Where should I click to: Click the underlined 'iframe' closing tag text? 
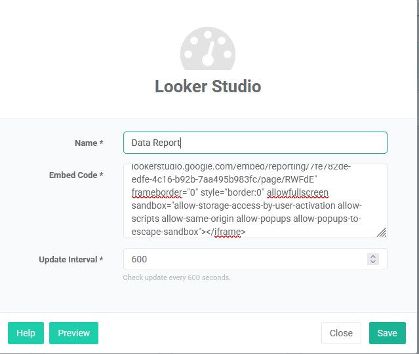(228, 232)
